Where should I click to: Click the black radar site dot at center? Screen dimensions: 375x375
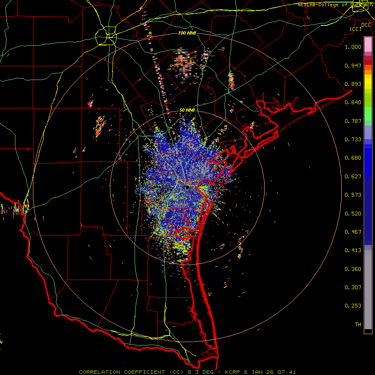pyautogui.click(x=187, y=188)
